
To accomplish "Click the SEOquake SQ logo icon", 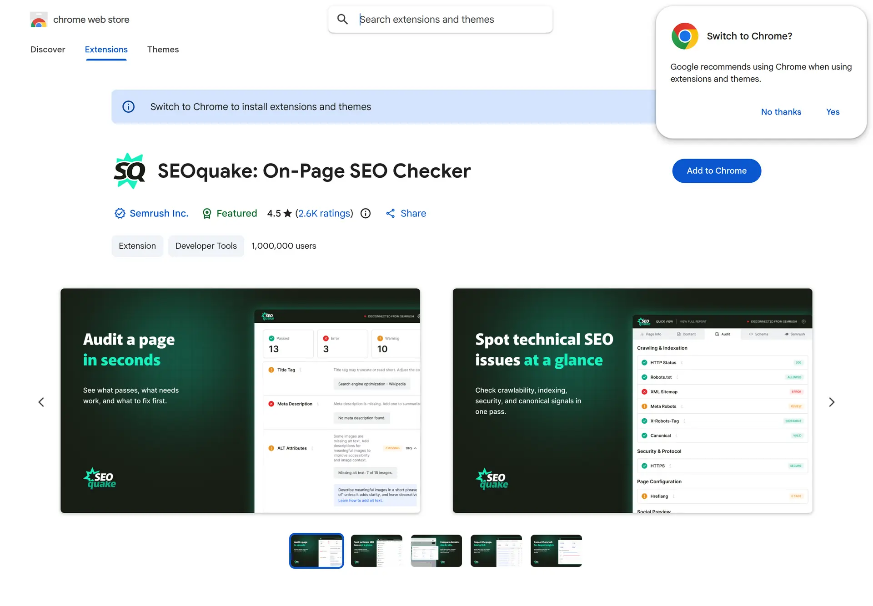I will click(130, 171).
